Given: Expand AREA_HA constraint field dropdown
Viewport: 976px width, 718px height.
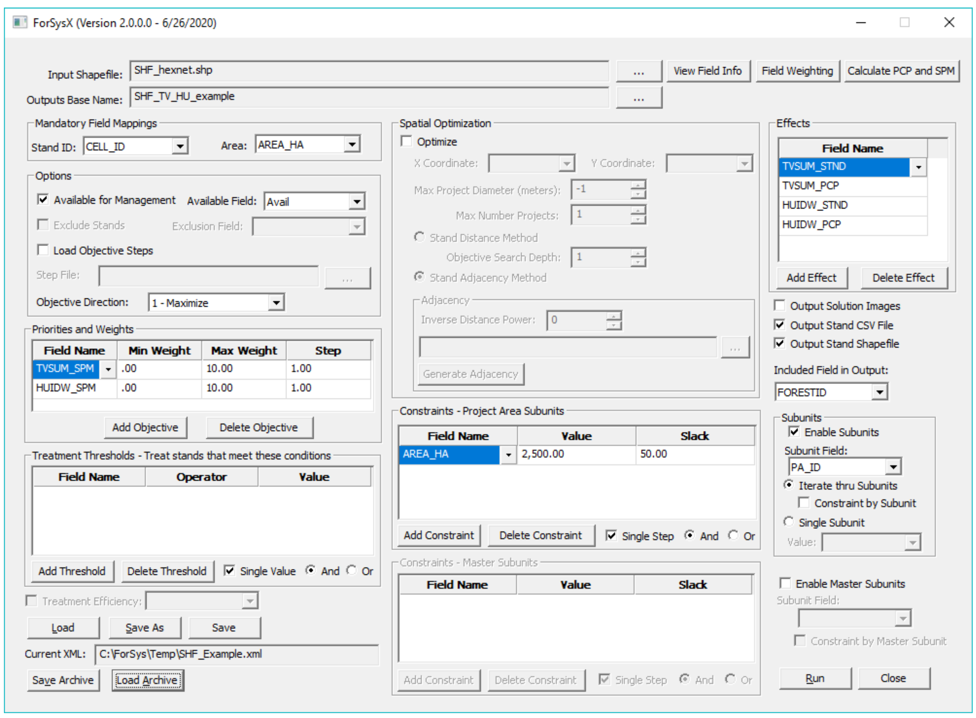Looking at the screenshot, I should (x=508, y=455).
